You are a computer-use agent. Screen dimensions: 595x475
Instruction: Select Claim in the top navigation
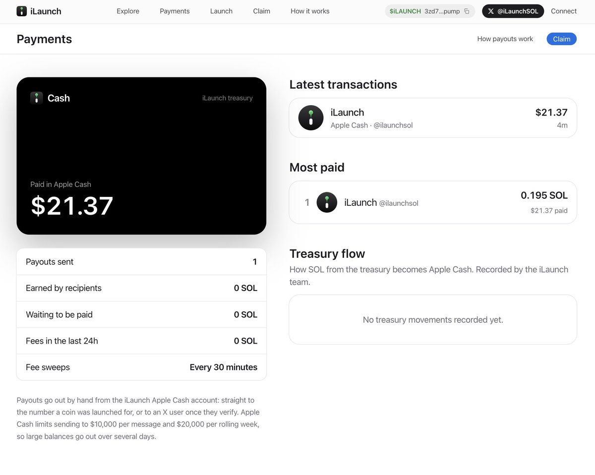261,11
